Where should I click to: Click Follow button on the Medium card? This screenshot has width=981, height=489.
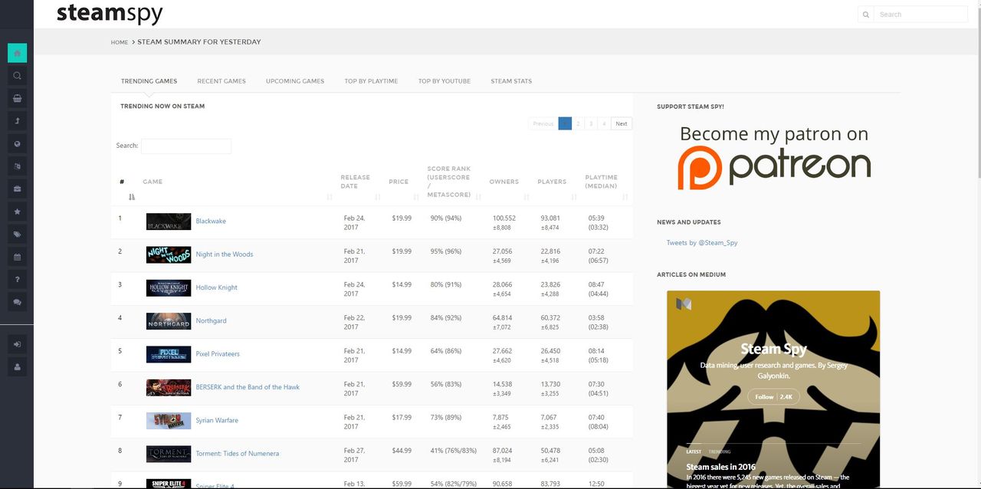point(773,396)
